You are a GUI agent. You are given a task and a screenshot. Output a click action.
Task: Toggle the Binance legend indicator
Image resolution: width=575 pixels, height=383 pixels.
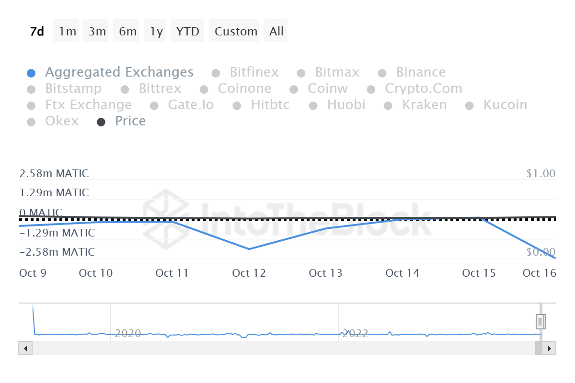(x=420, y=72)
